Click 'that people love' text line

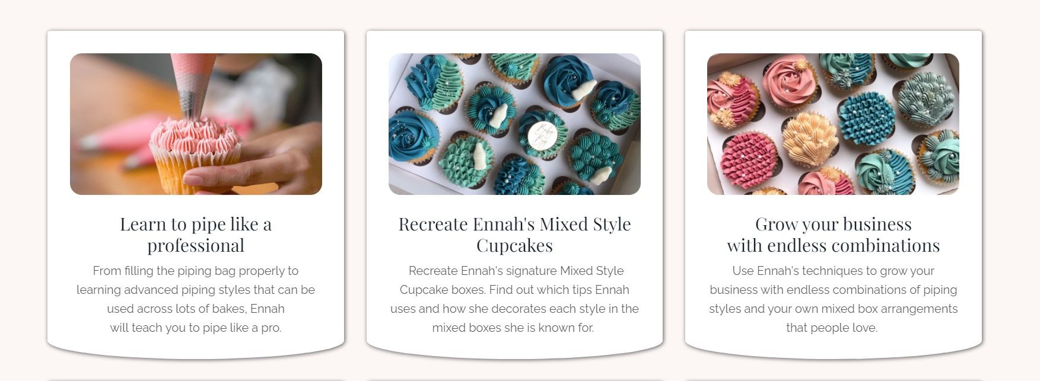tap(832, 328)
